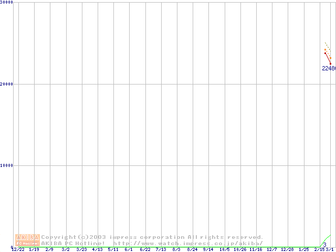Select the 11/16 date on the x-axis
The image size is (336, 252).
tap(256, 250)
